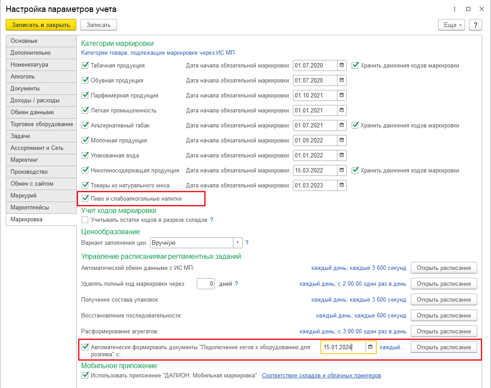Open Ассортимент и Сеть tab

point(41,148)
